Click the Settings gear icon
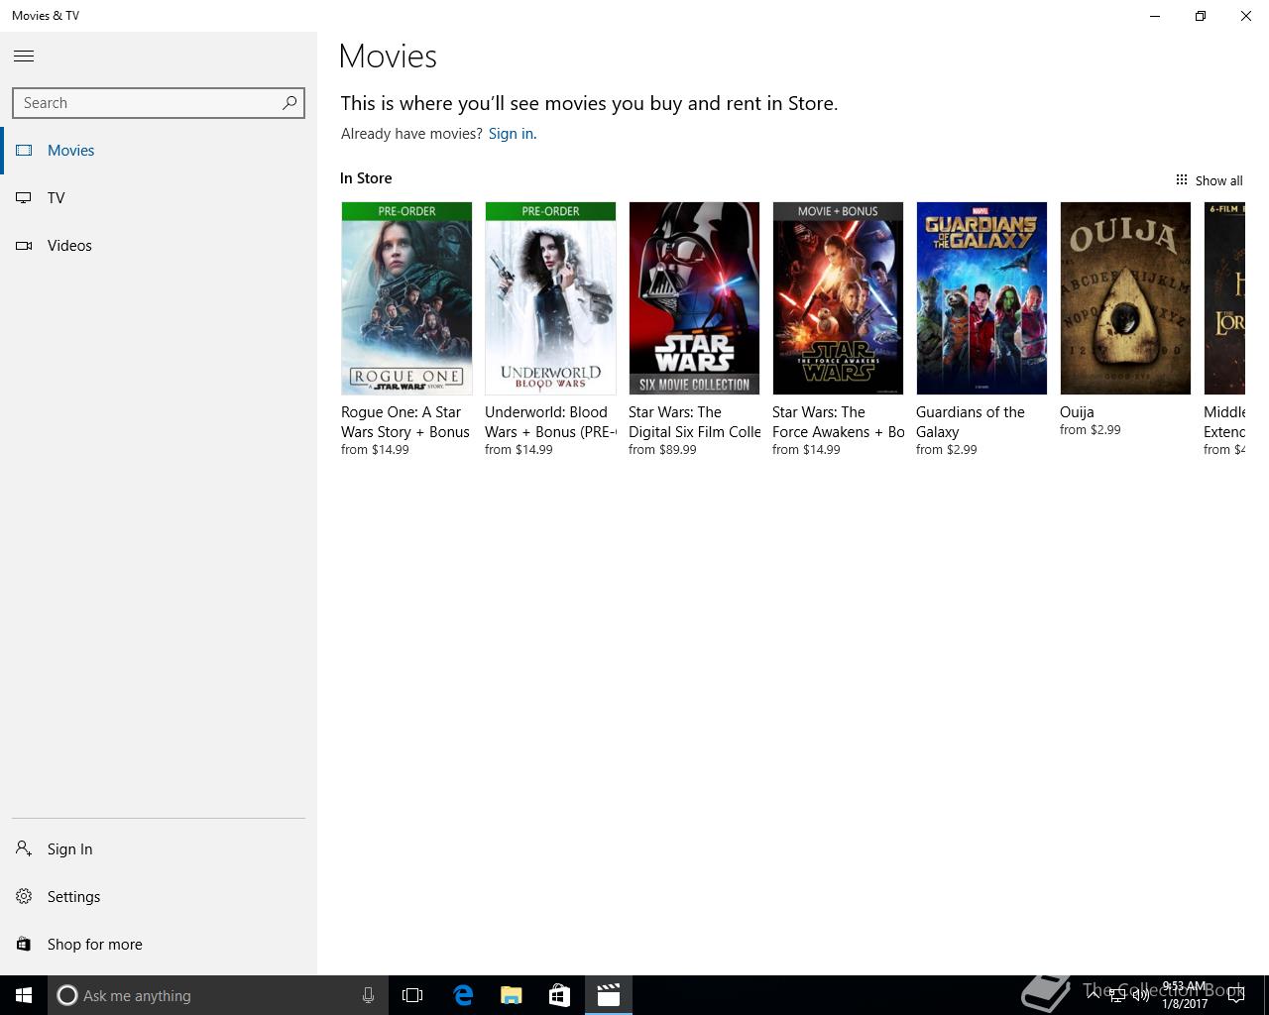Viewport: 1269px width, 1015px height. [x=24, y=896]
